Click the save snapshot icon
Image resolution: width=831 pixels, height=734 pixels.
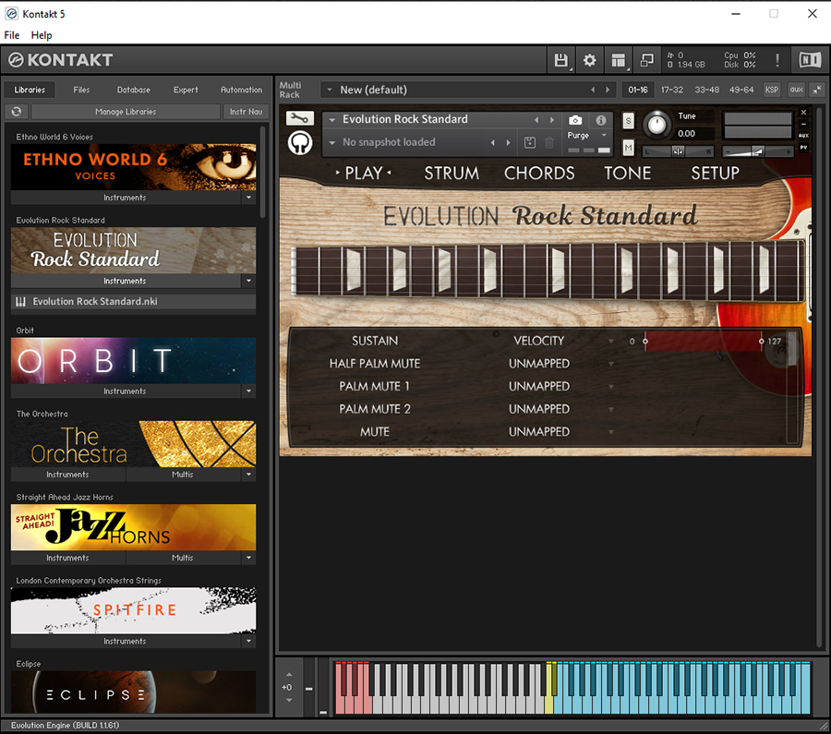(x=529, y=142)
